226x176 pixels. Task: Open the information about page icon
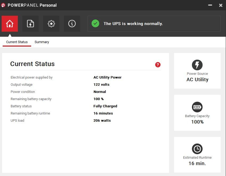72,24
